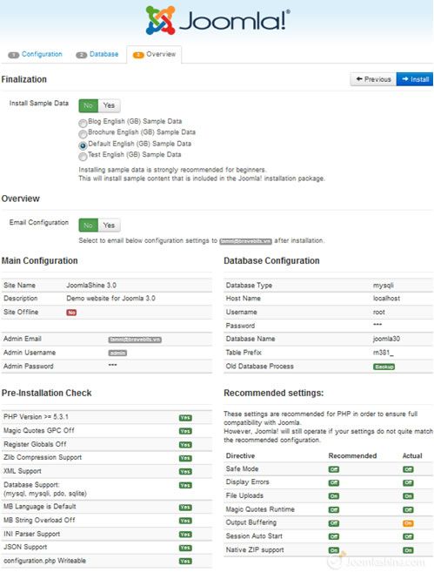434x579 pixels.
Task: Click the Site Name value JoomlaShine 3.0
Action: coord(91,285)
